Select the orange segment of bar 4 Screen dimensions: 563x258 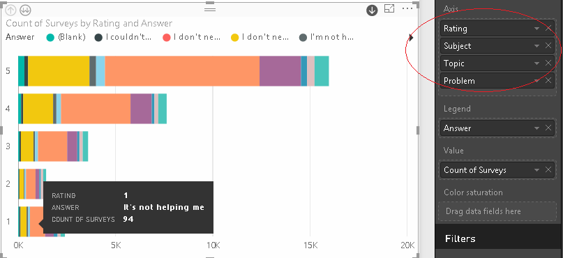96,109
